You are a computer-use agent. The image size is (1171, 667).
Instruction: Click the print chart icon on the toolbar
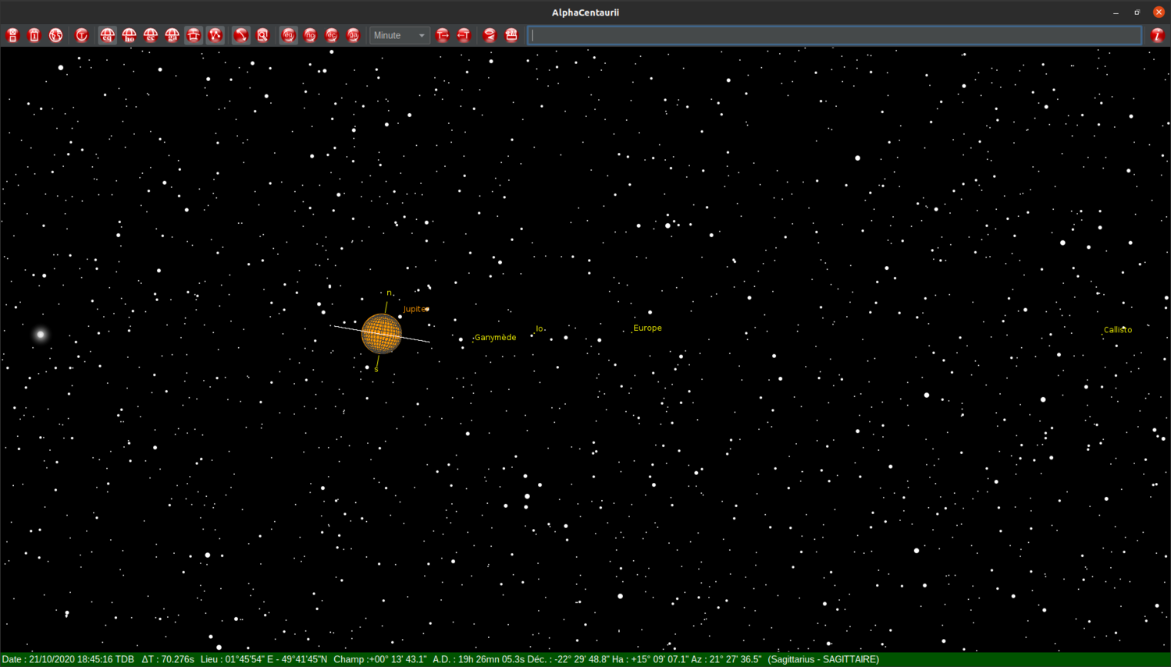coord(511,35)
